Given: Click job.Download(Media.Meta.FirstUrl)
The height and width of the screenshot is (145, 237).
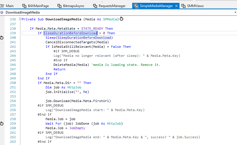Looking at the screenshot, I should point(78,101).
